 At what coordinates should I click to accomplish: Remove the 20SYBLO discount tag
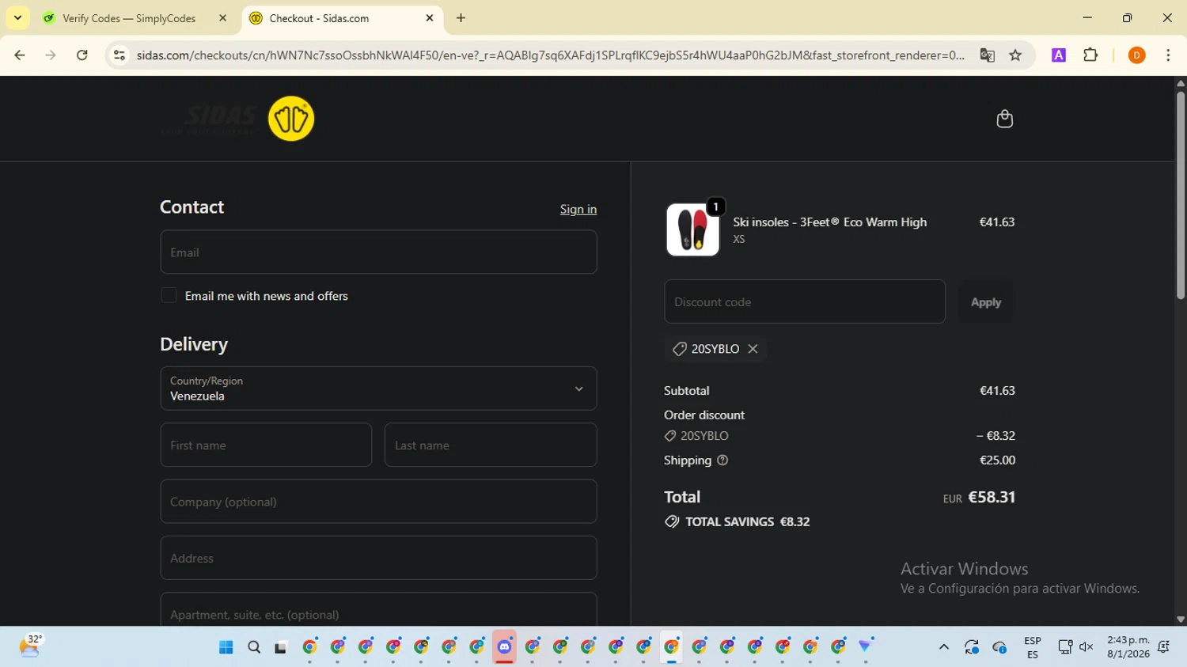pos(753,349)
